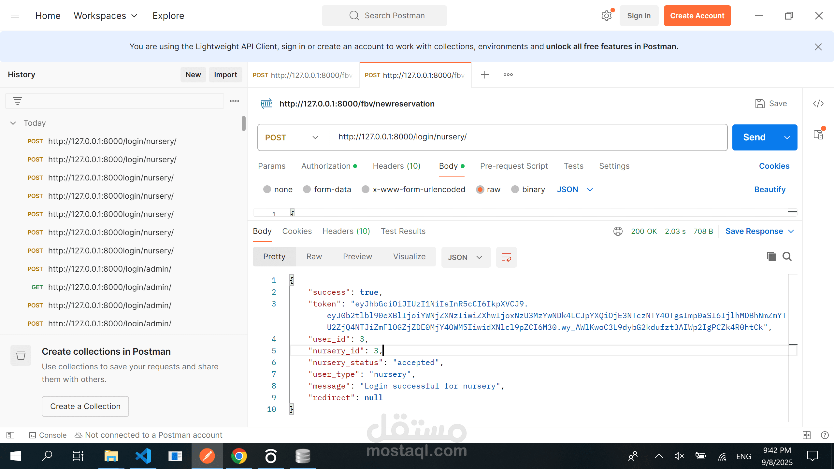Open the response Cookies tab
Image resolution: width=834 pixels, height=469 pixels.
coord(297,231)
